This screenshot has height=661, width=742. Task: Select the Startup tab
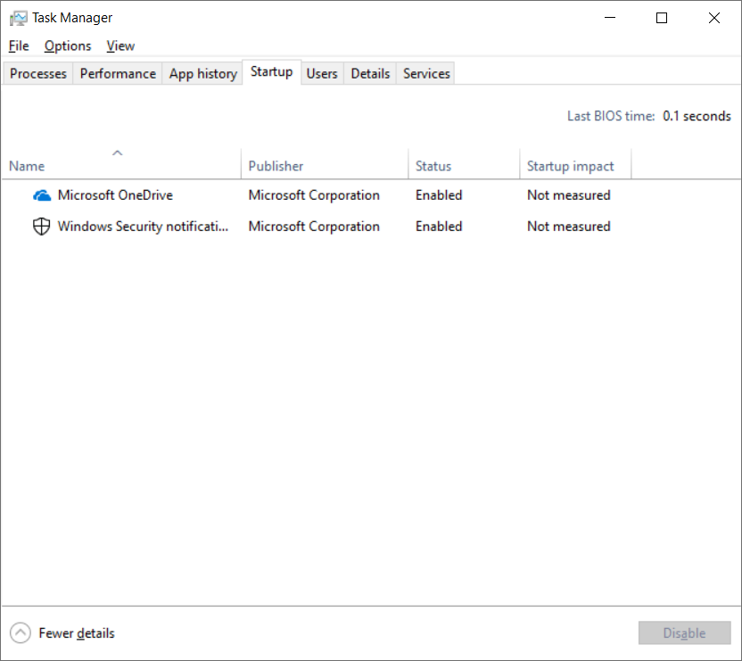point(272,72)
